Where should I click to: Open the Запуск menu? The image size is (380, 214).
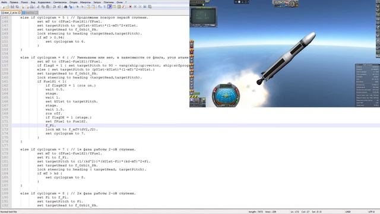click(x=97, y=2)
